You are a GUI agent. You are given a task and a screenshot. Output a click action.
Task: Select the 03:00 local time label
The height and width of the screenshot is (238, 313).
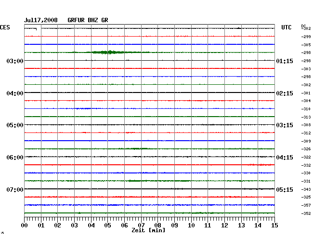tap(15, 61)
